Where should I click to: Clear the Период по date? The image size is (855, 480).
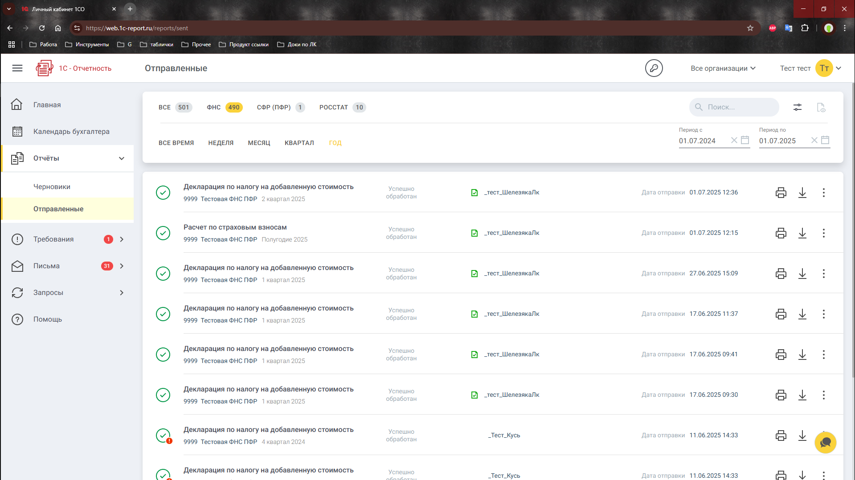[814, 140]
